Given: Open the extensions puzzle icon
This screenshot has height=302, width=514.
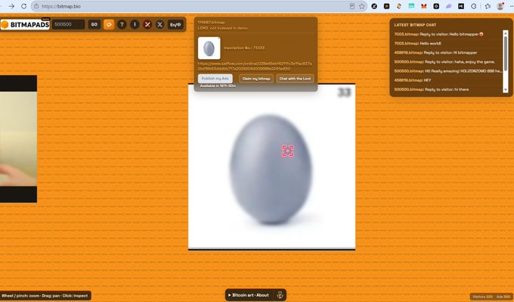Looking at the screenshot, I should (474, 6).
